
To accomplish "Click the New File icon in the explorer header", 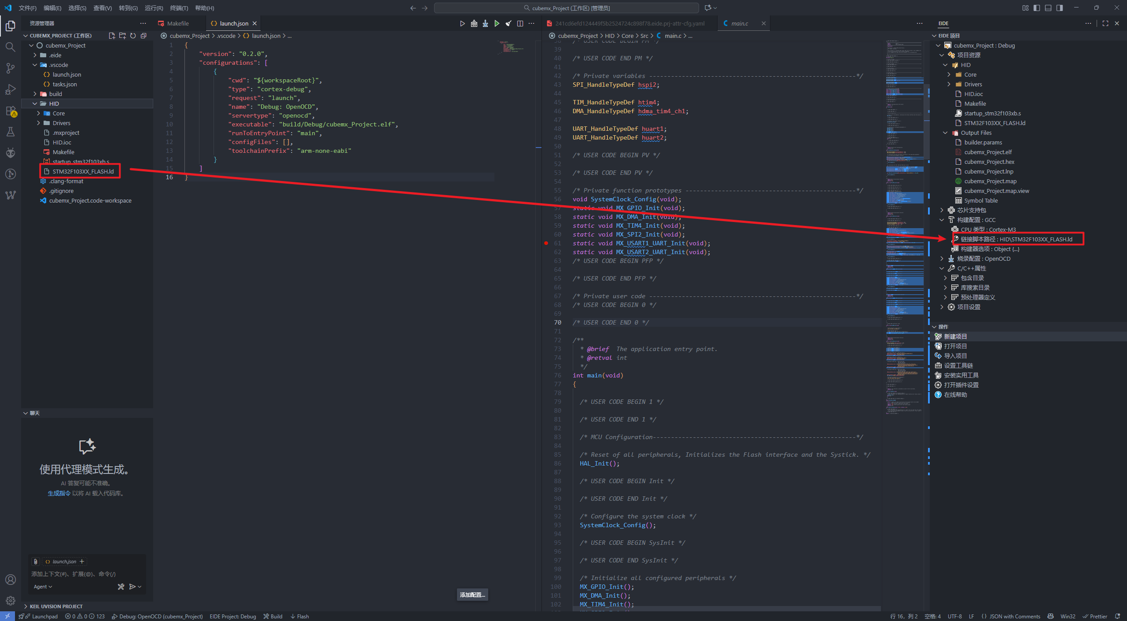I will click(x=111, y=36).
